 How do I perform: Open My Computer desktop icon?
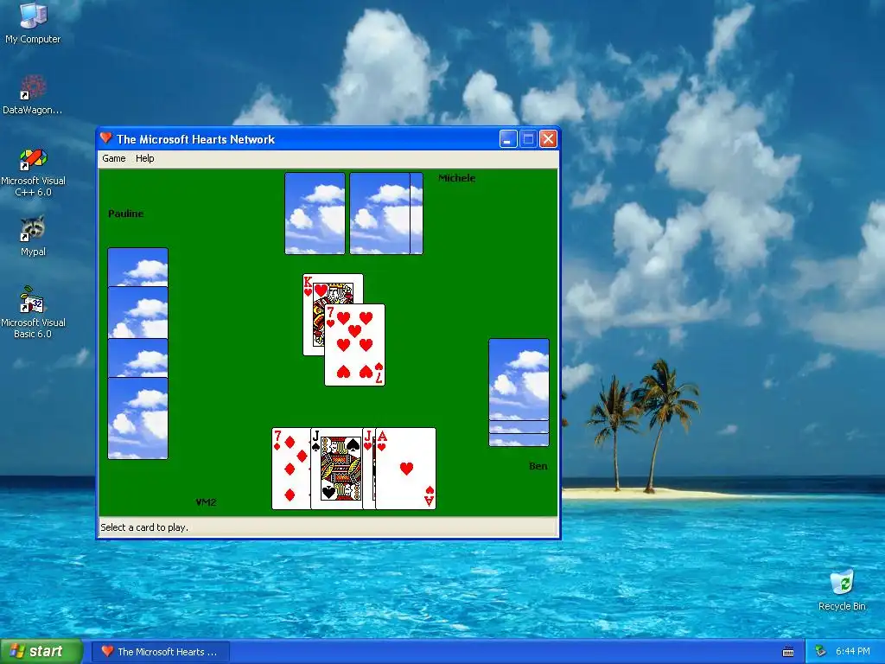point(33,23)
